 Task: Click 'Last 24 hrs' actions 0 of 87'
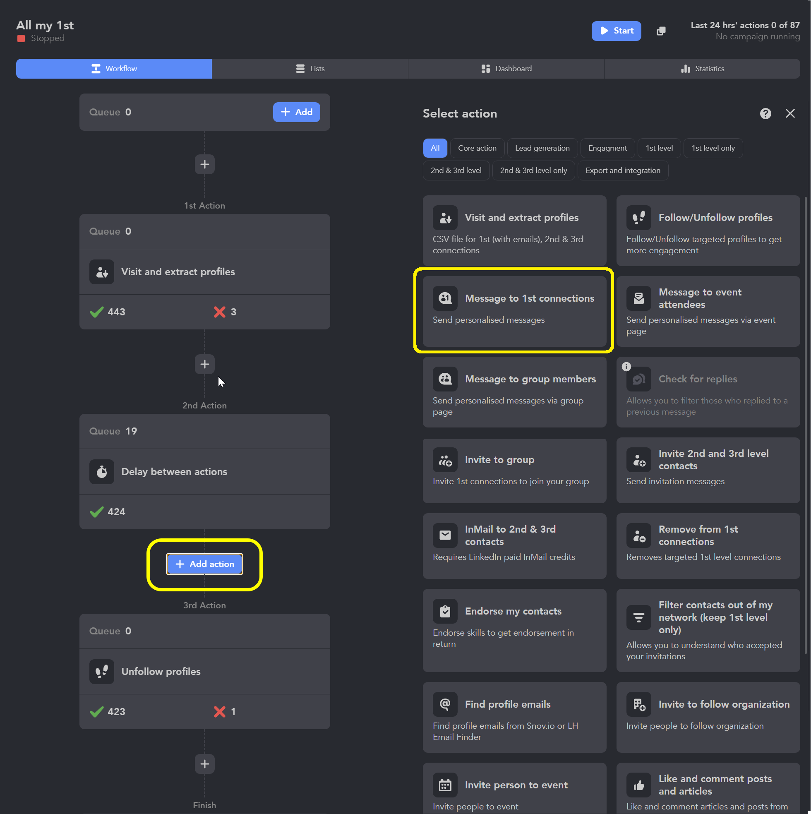[745, 25]
